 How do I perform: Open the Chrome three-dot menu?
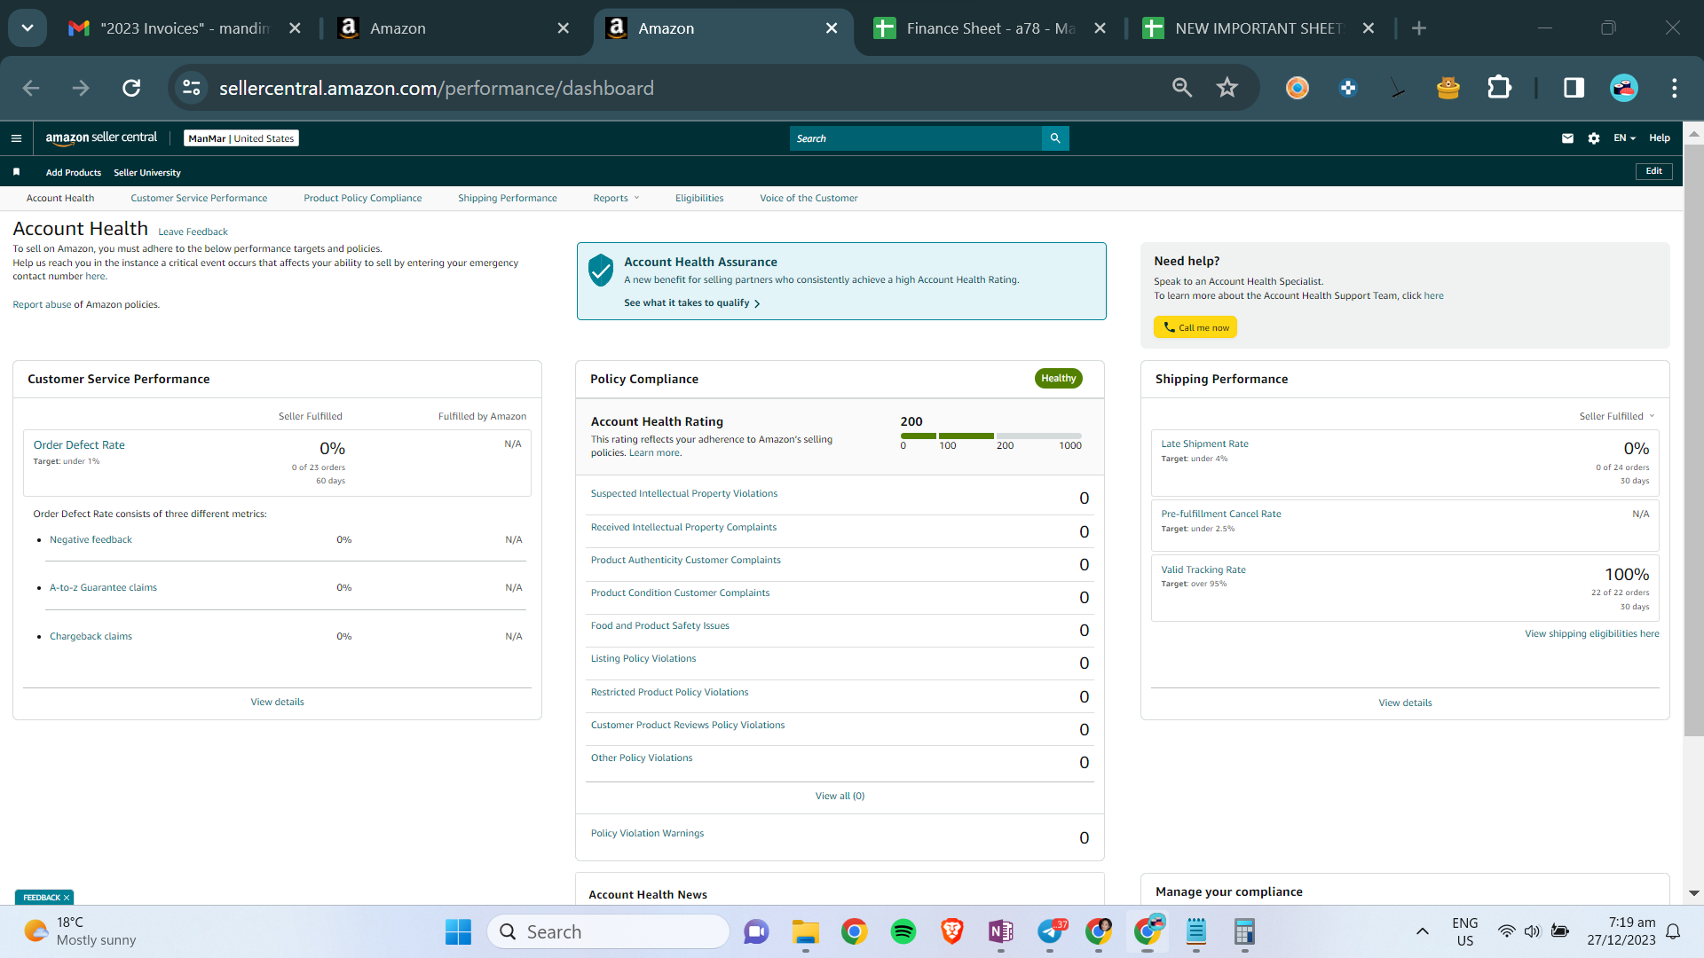tap(1675, 88)
